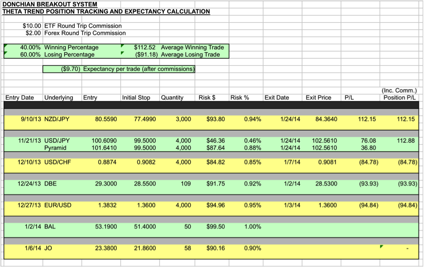Select the USD/JPY underlying cell

(x=57, y=141)
